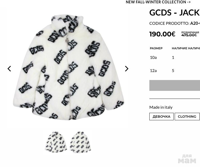Advance to next product image with right arrow
200x167 pixels.
(127, 69)
